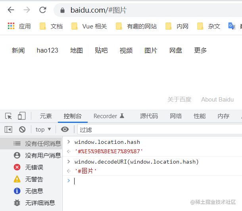
Task: Select the 没有用户消息 sidebar row
Action: point(31,155)
